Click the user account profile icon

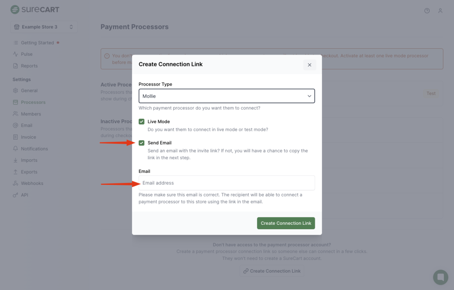(x=440, y=11)
